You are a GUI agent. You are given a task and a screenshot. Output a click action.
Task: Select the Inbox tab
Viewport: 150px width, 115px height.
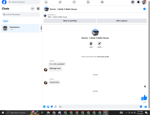(x=5, y=21)
